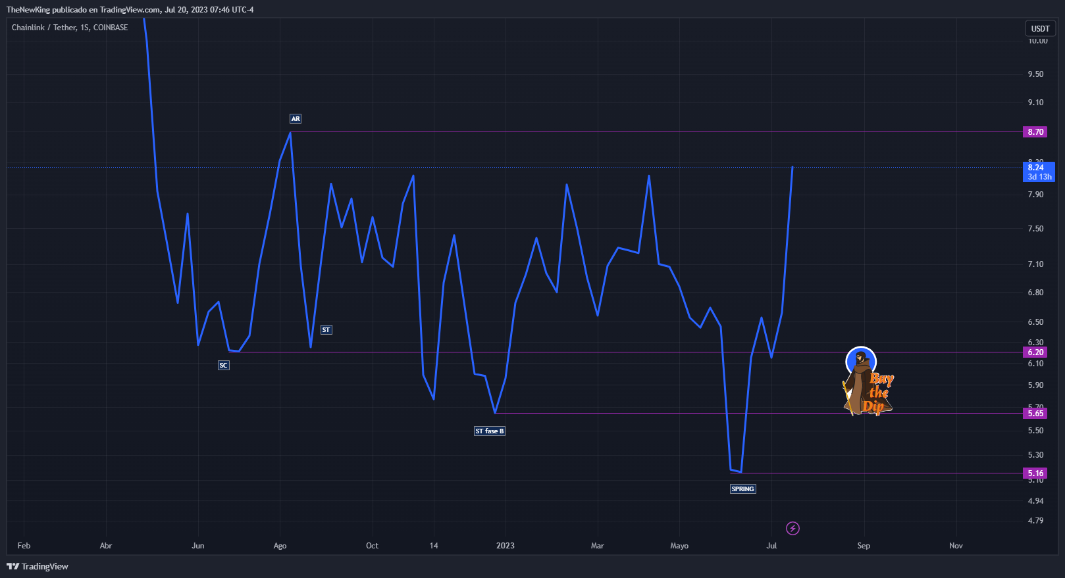Select the SC chart label
This screenshot has height=578, width=1065.
[224, 365]
